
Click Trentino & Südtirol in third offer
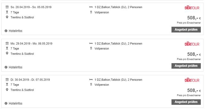coord(22,90)
